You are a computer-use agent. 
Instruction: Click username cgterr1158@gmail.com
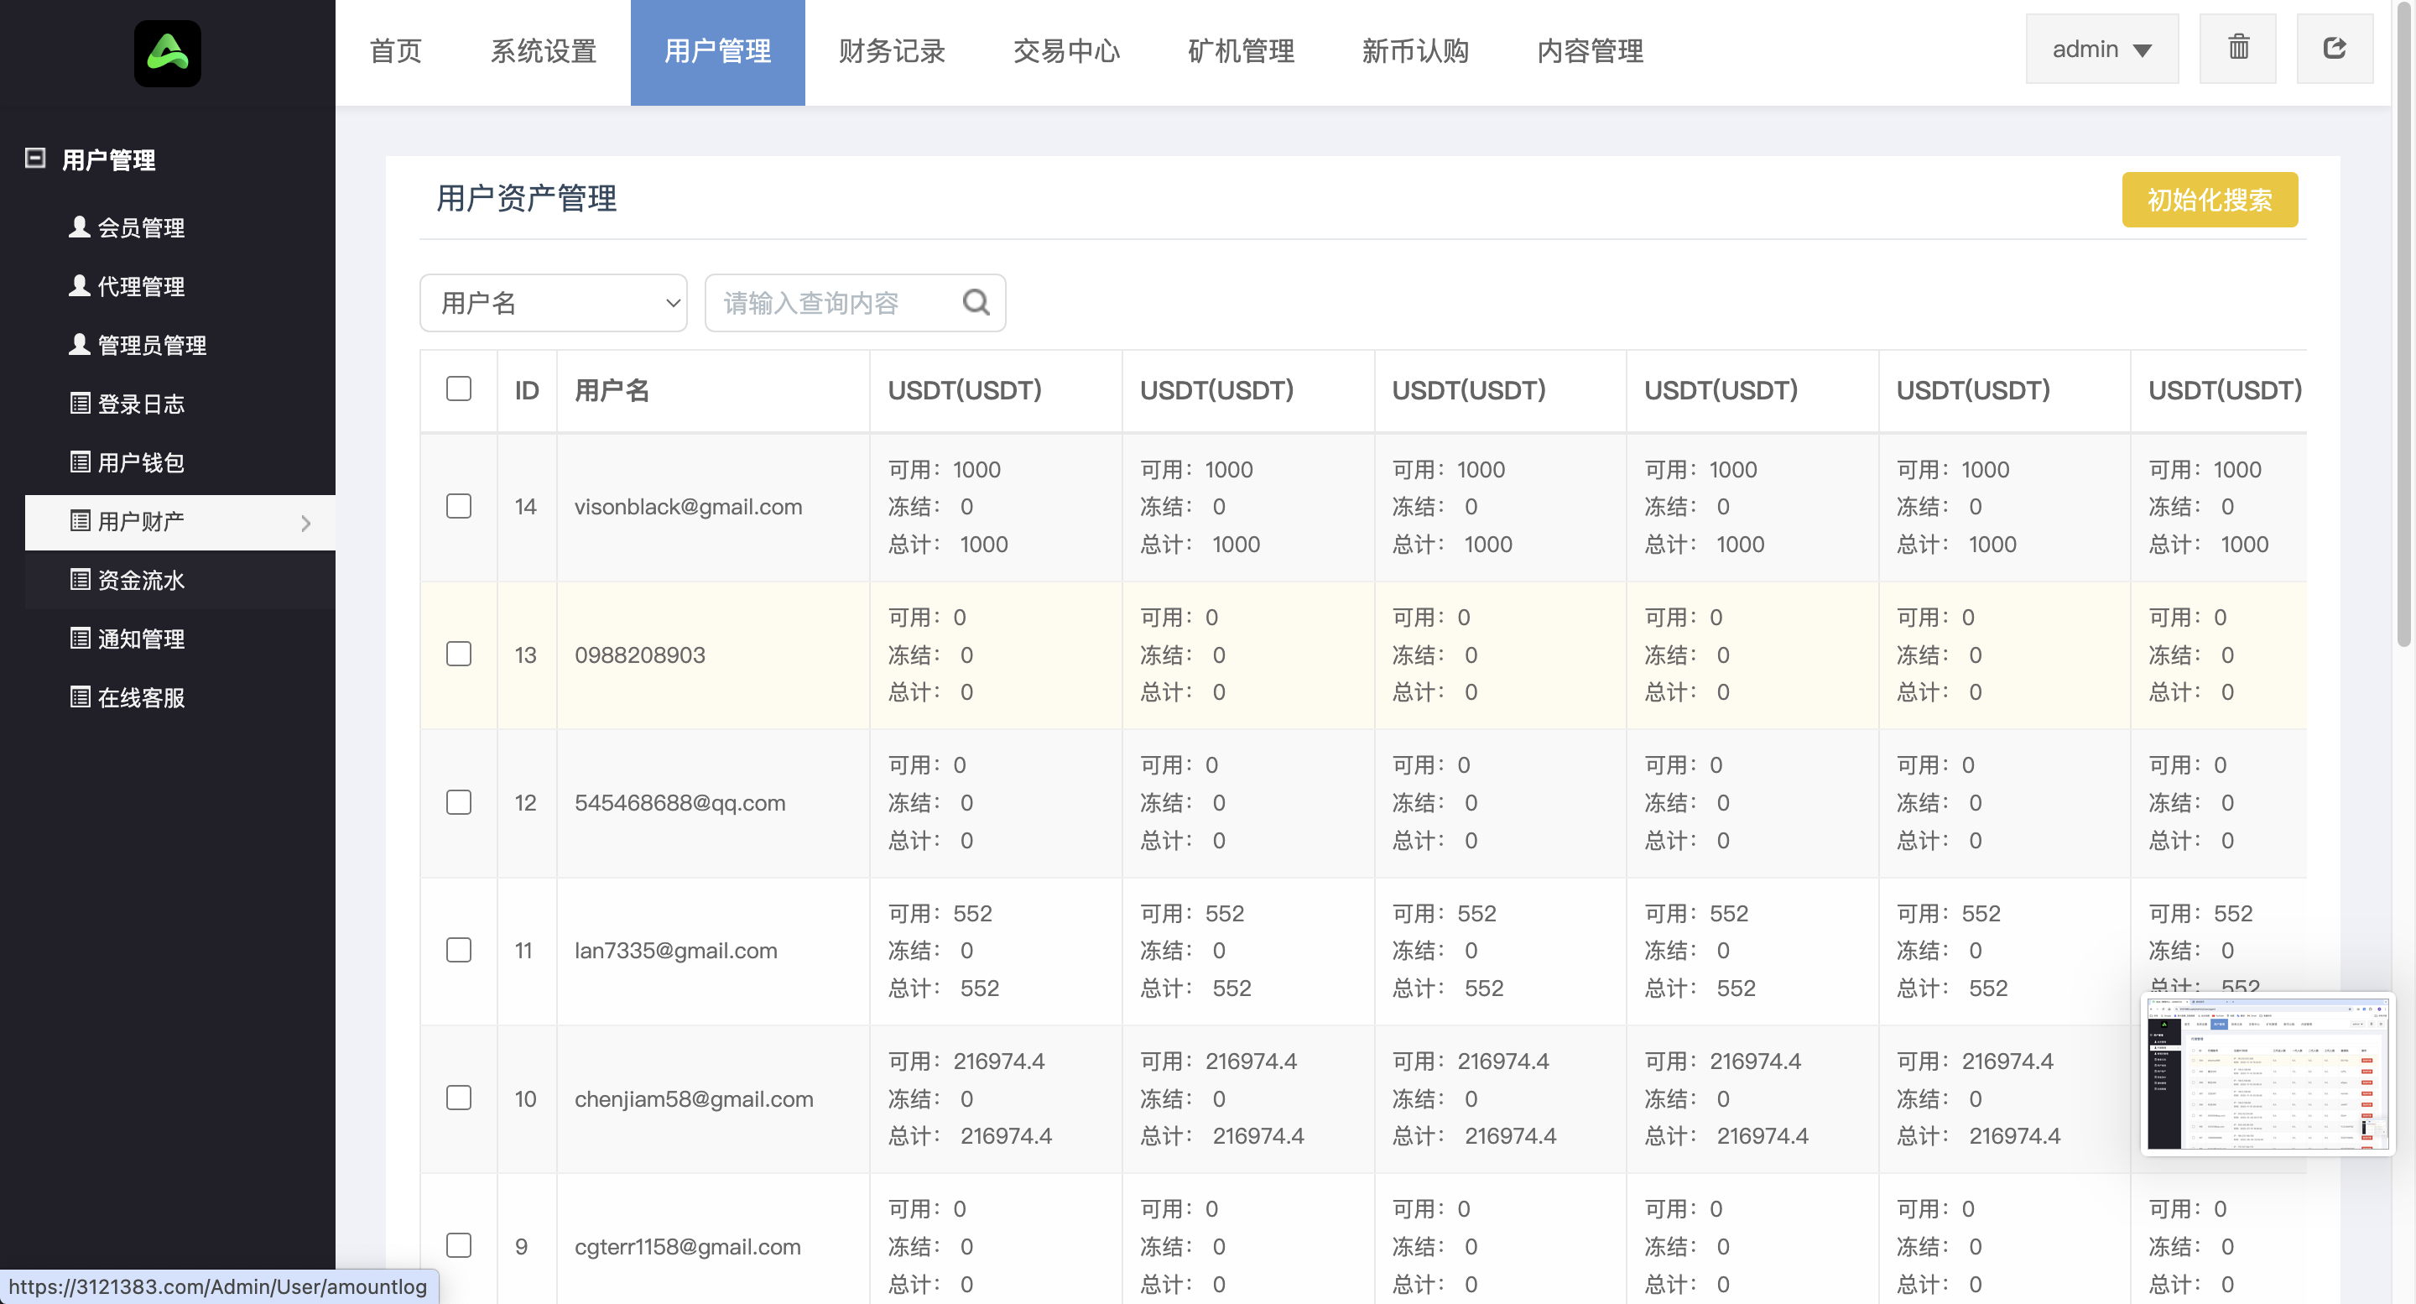tap(688, 1247)
